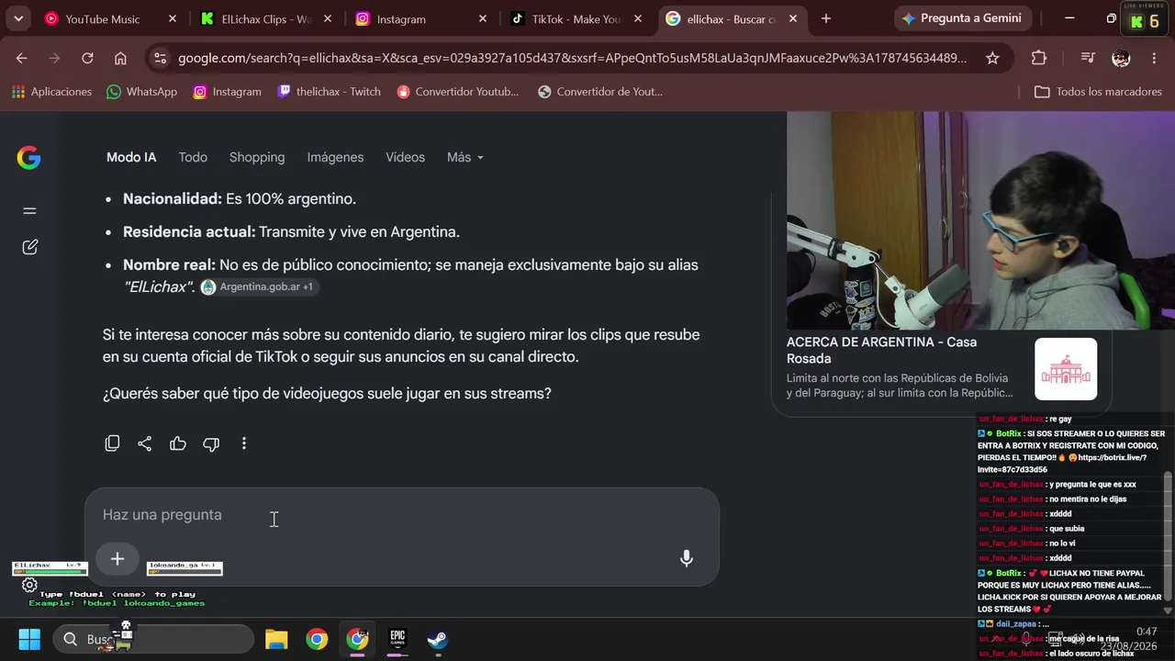Select the Imágenes search tab
Screen dimensions: 1175x661
335,158
